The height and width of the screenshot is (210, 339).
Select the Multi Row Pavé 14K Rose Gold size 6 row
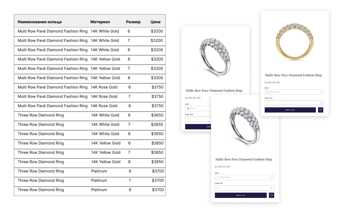pyautogui.click(x=90, y=87)
